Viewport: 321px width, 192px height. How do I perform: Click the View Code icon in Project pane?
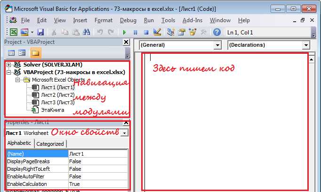pyautogui.click(x=11, y=53)
